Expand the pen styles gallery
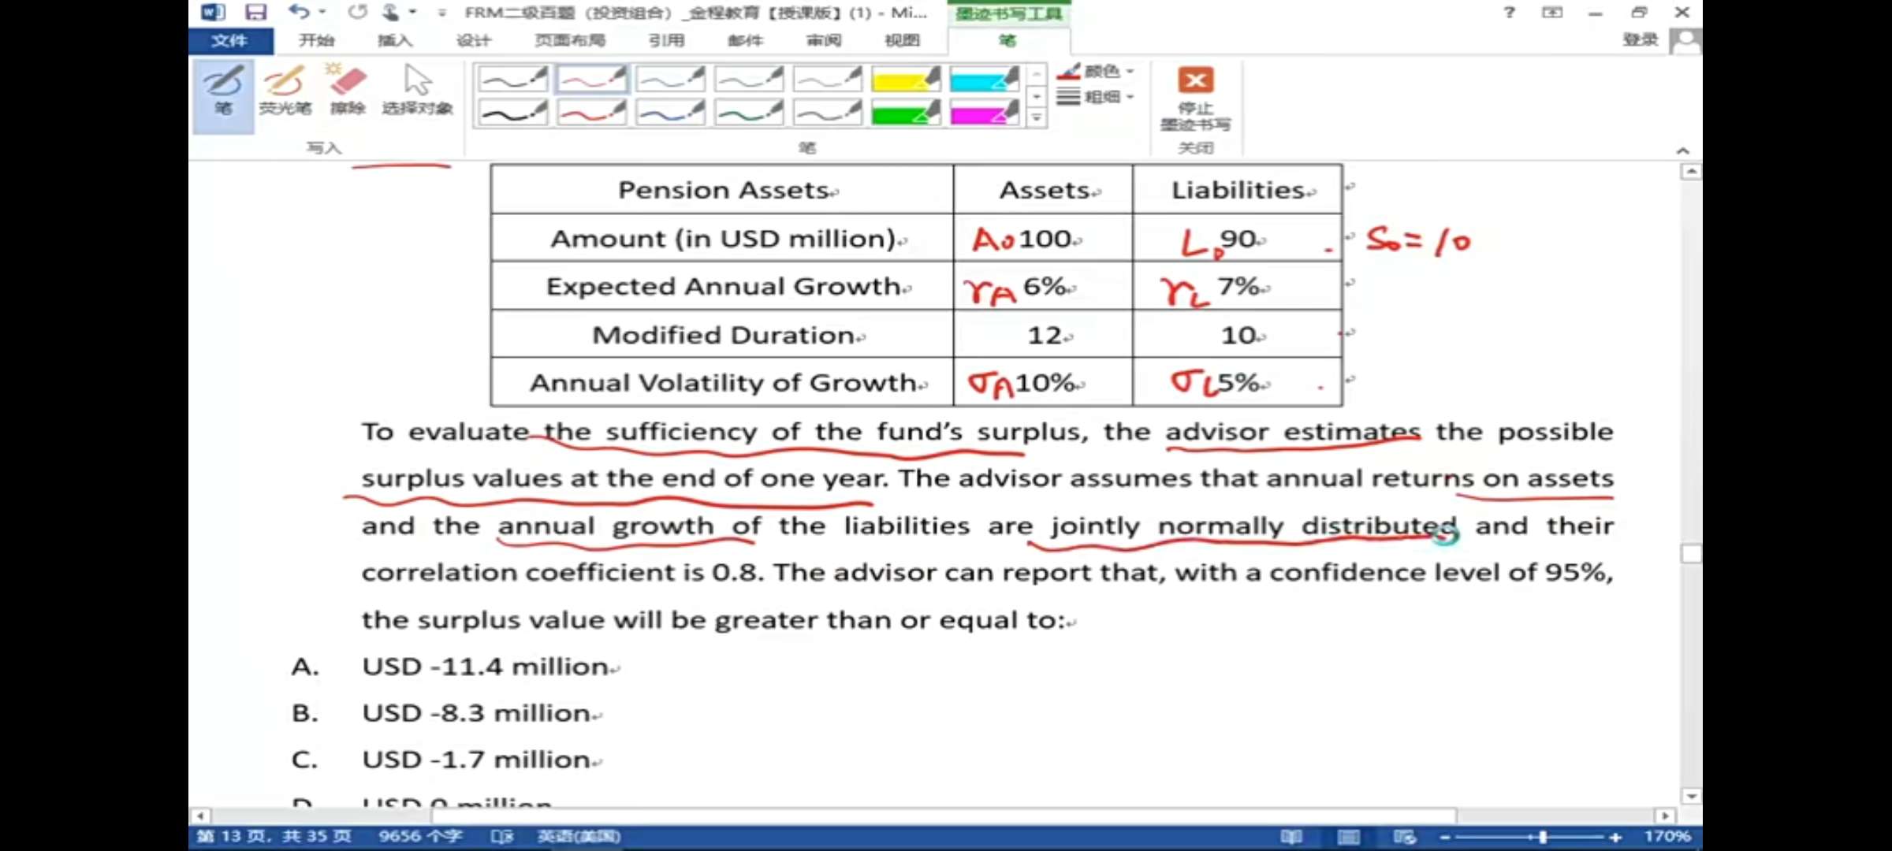The image size is (1892, 851). tap(1037, 118)
